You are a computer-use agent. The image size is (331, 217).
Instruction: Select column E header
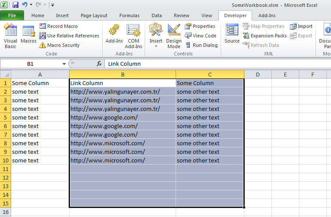coord(285,74)
